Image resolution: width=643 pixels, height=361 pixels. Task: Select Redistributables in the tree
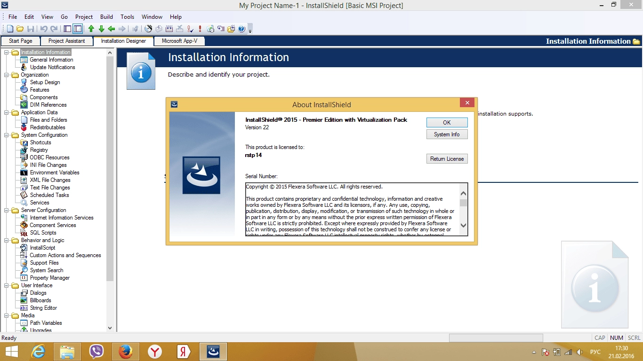48,127
